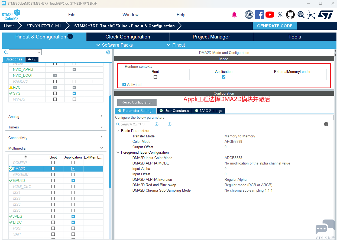Click the globe search icon
The width and height of the screenshot is (337, 242).
pos(301,15)
